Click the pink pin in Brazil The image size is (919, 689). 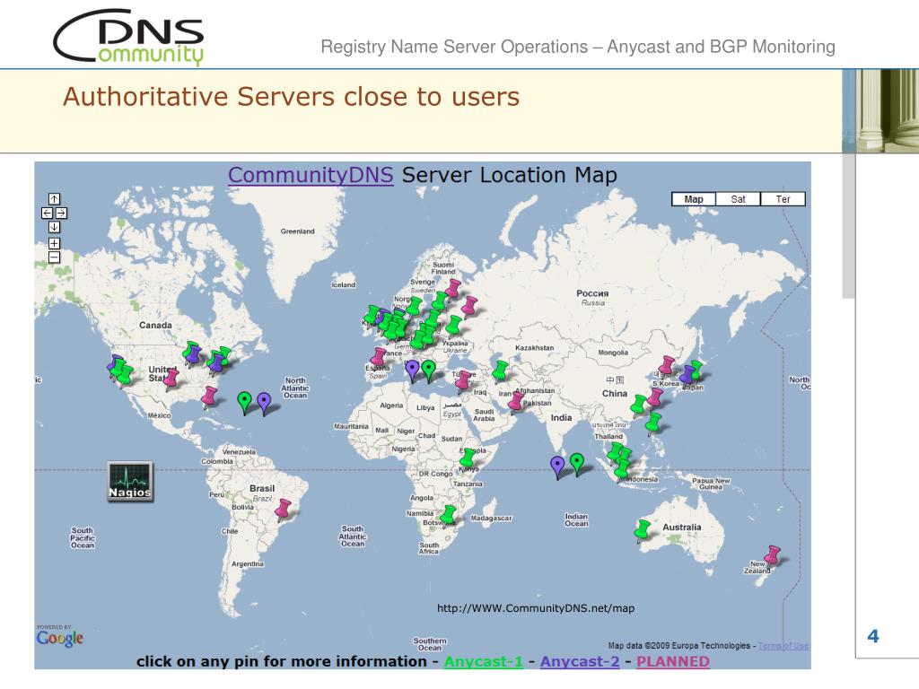point(284,509)
